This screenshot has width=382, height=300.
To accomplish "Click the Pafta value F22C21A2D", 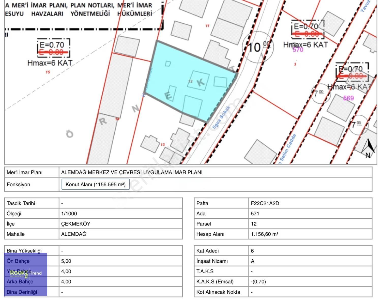I will [x=265, y=203].
